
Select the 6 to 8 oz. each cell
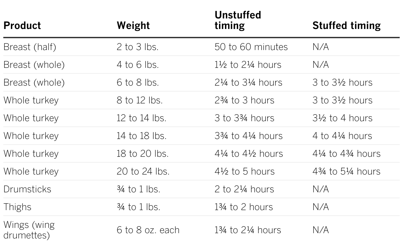[x=148, y=230]
